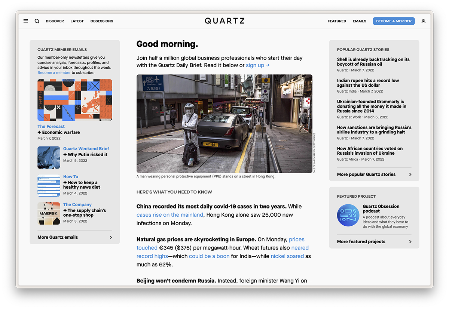Open the Discover navigation item
Viewport: 449px width, 309px height.
click(x=55, y=21)
